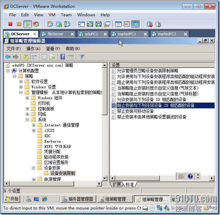Switch to quick switch mode icon
This screenshot has width=220, height=215.
(x=90, y=24)
